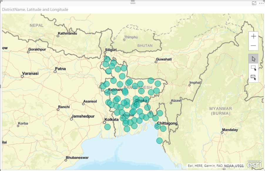Select the arrow pointer selection tool

(253, 58)
